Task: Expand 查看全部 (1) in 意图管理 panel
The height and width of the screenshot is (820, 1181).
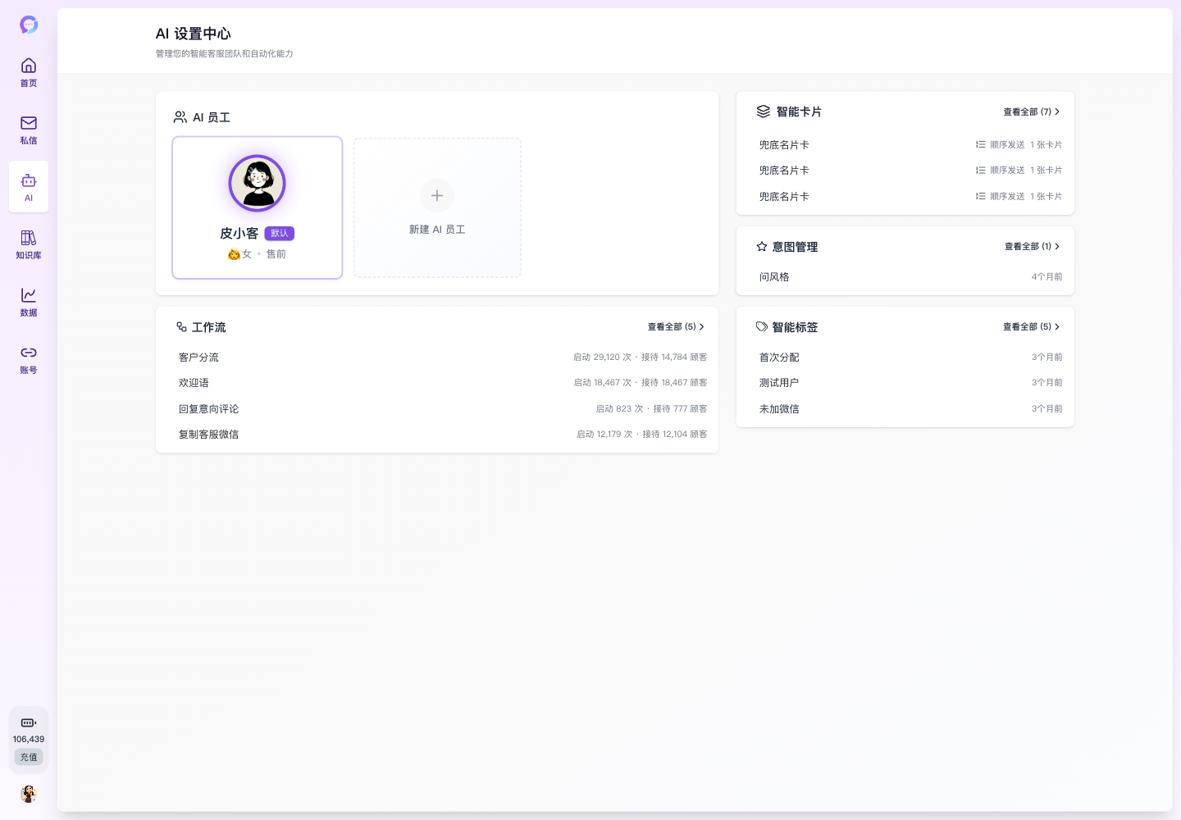Action: [x=1029, y=246]
